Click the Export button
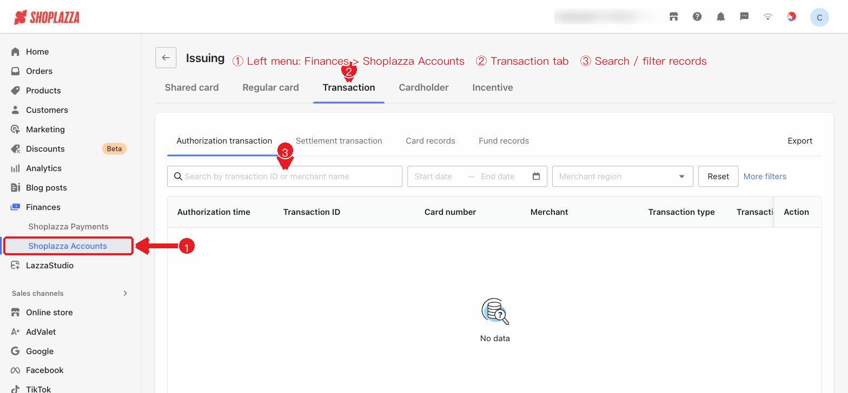 (800, 141)
